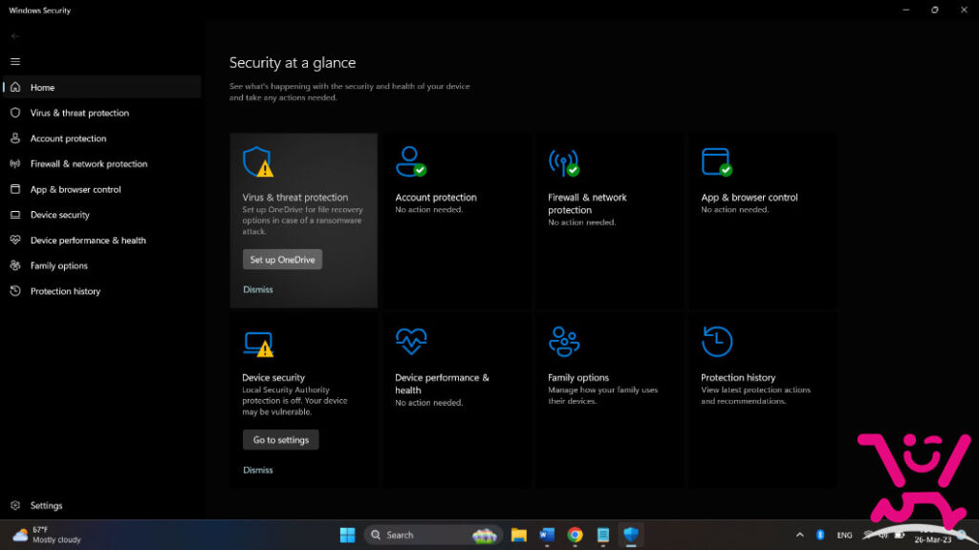
Task: Click the heartbeat icon on Device performance & health card
Action: click(411, 341)
